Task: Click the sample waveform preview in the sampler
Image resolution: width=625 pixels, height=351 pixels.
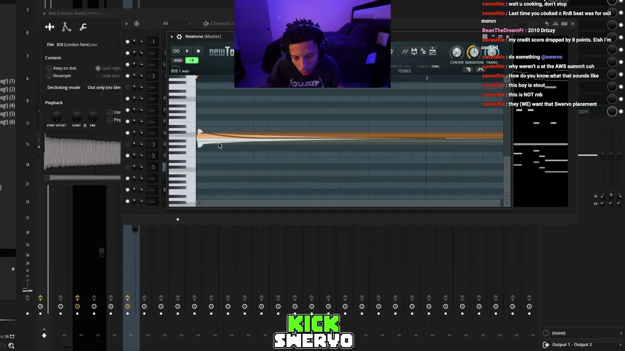Action: click(x=82, y=152)
